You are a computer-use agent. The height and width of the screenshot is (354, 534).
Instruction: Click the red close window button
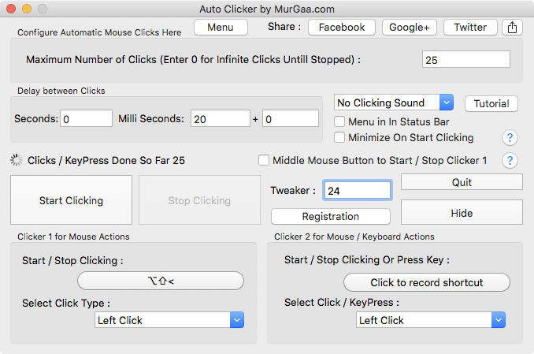11,9
